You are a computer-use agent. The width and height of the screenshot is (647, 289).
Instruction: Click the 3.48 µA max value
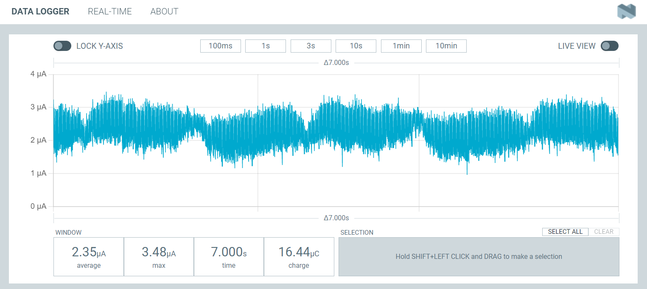click(159, 252)
